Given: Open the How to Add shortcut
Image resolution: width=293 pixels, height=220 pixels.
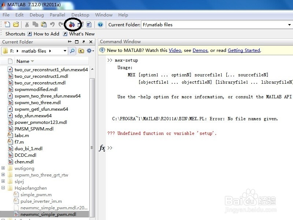Looking at the screenshot, I should pos(43,34).
